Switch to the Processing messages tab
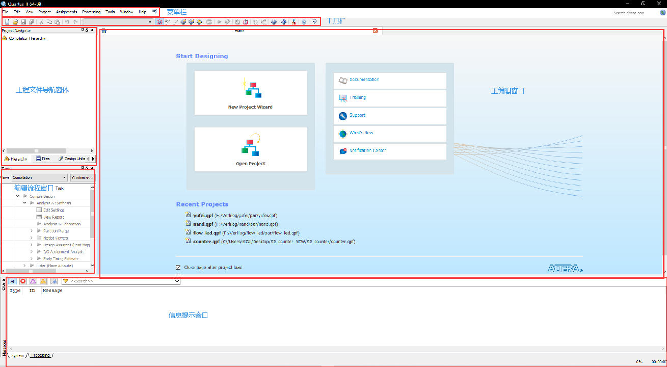Screen dimensions: 667x367 click(41, 355)
